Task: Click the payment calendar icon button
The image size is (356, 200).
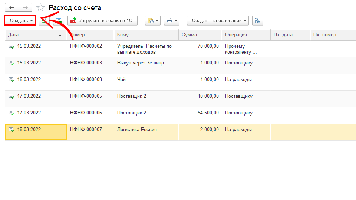Action: point(59,21)
